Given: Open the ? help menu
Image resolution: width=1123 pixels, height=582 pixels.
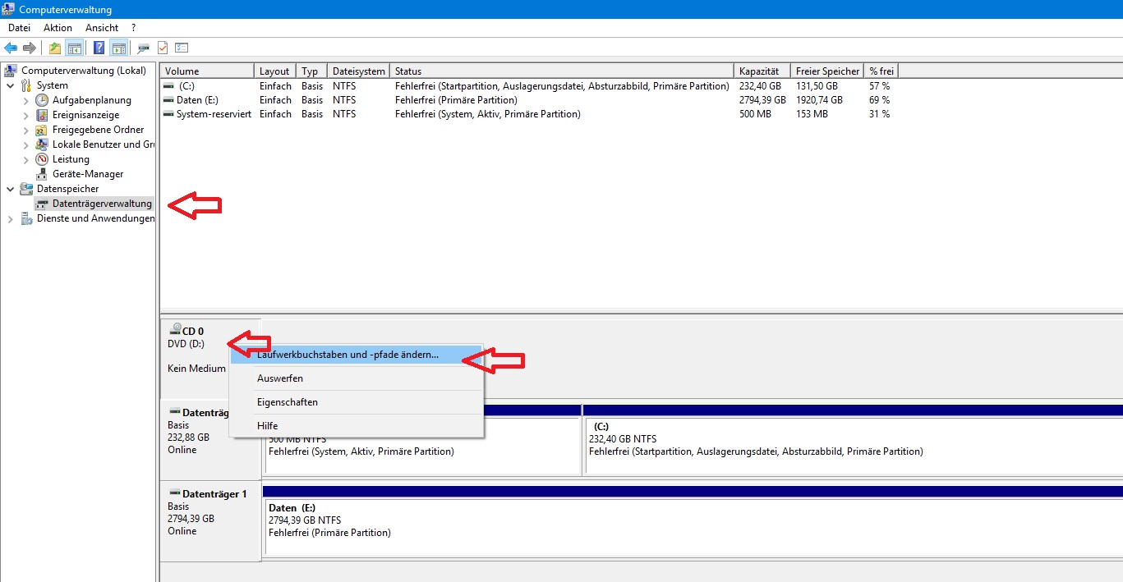Looking at the screenshot, I should coord(133,28).
